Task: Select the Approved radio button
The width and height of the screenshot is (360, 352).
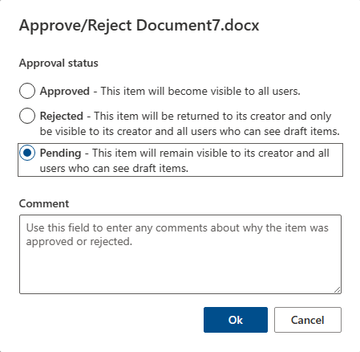Action: point(27,91)
